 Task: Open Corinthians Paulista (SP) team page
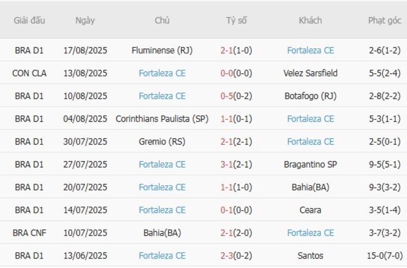[162, 119]
